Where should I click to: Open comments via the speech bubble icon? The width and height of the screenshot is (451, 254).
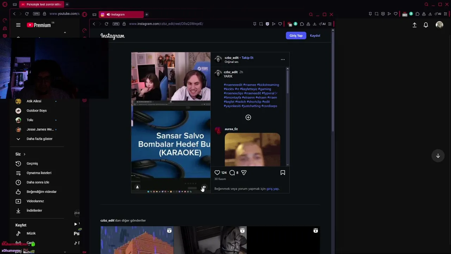pyautogui.click(x=232, y=173)
